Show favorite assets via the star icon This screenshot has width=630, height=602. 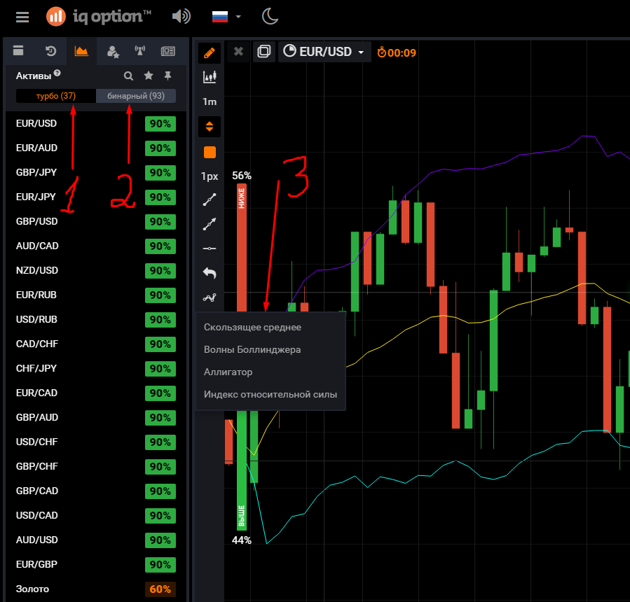(x=148, y=76)
